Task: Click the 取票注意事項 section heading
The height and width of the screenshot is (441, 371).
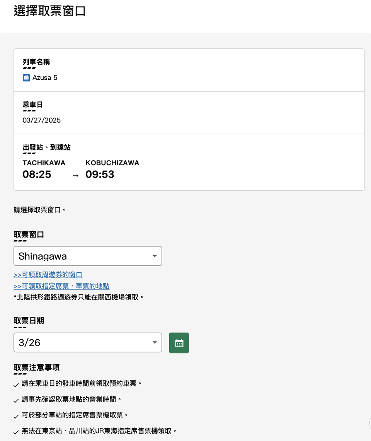Action: pos(37,367)
